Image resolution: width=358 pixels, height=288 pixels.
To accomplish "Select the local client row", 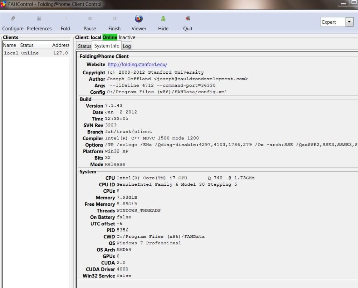I will click(36, 53).
